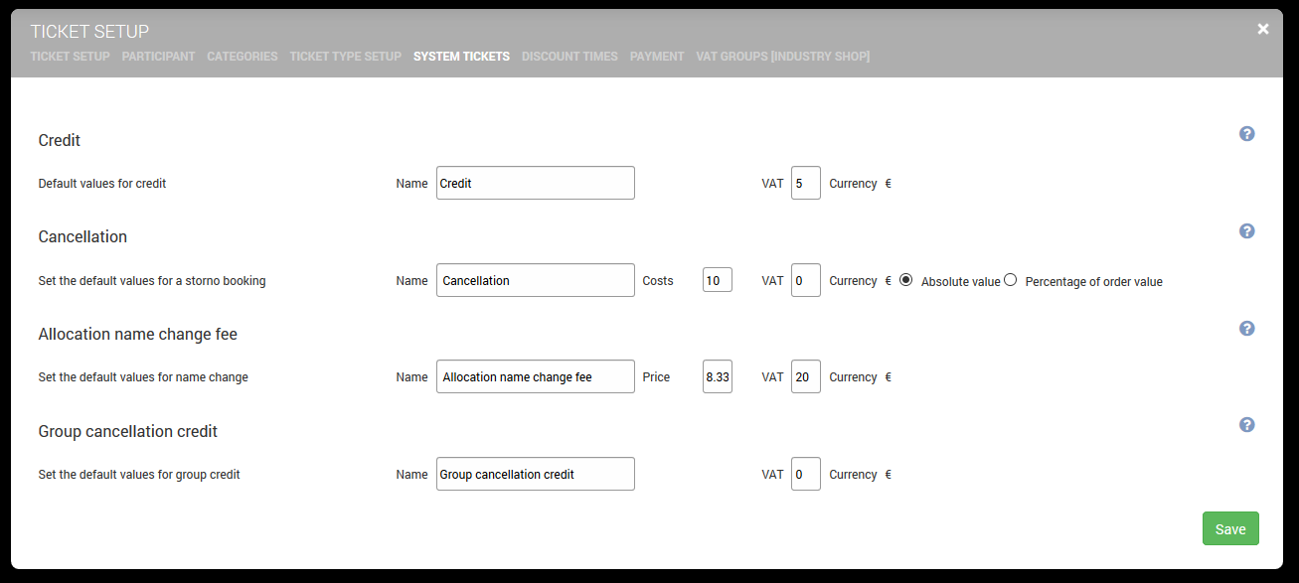The image size is (1299, 583).
Task: Select 'Set the default values for name change'
Action: 143,377
